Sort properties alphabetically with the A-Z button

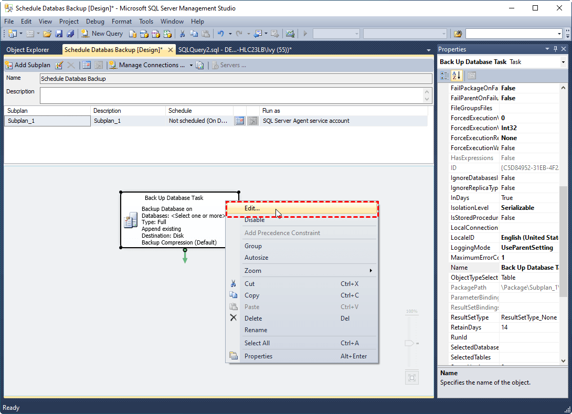click(456, 75)
